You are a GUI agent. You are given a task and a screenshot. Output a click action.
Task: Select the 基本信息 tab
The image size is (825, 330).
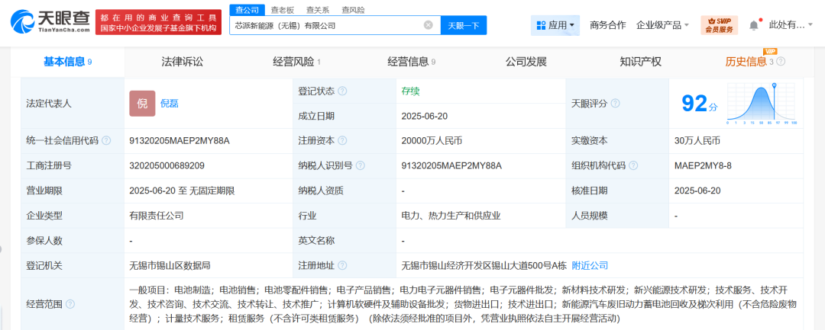tap(67, 62)
